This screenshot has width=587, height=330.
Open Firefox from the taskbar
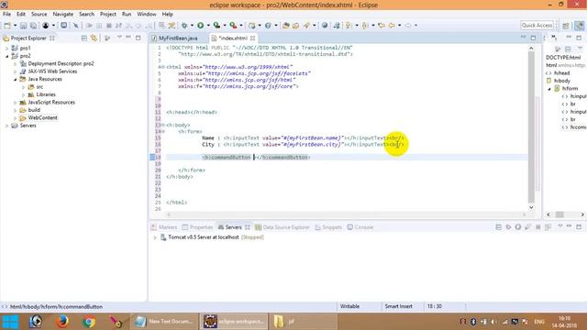click(62, 322)
